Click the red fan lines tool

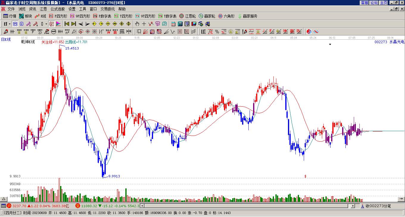click(x=146, y=32)
